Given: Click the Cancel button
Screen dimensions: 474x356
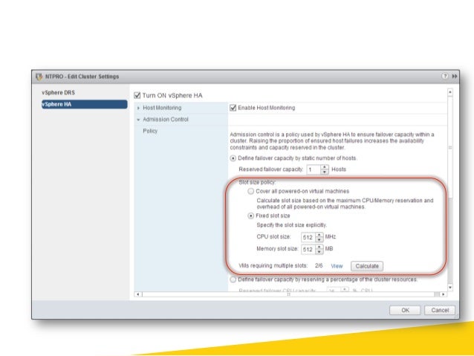Looking at the screenshot, I should (x=440, y=310).
